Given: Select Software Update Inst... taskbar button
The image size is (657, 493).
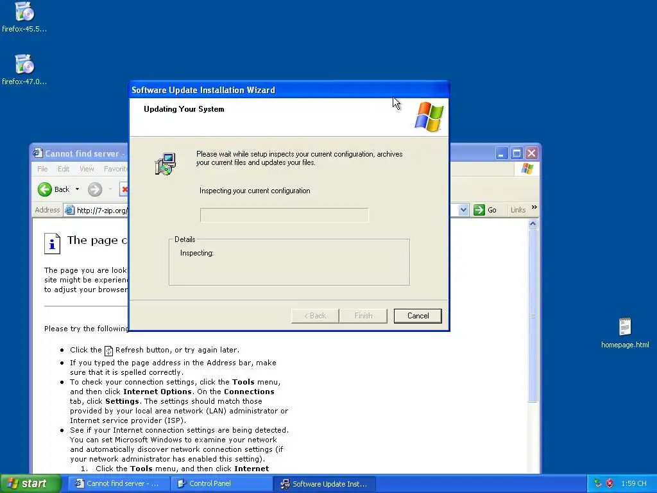Looking at the screenshot, I should [324, 483].
